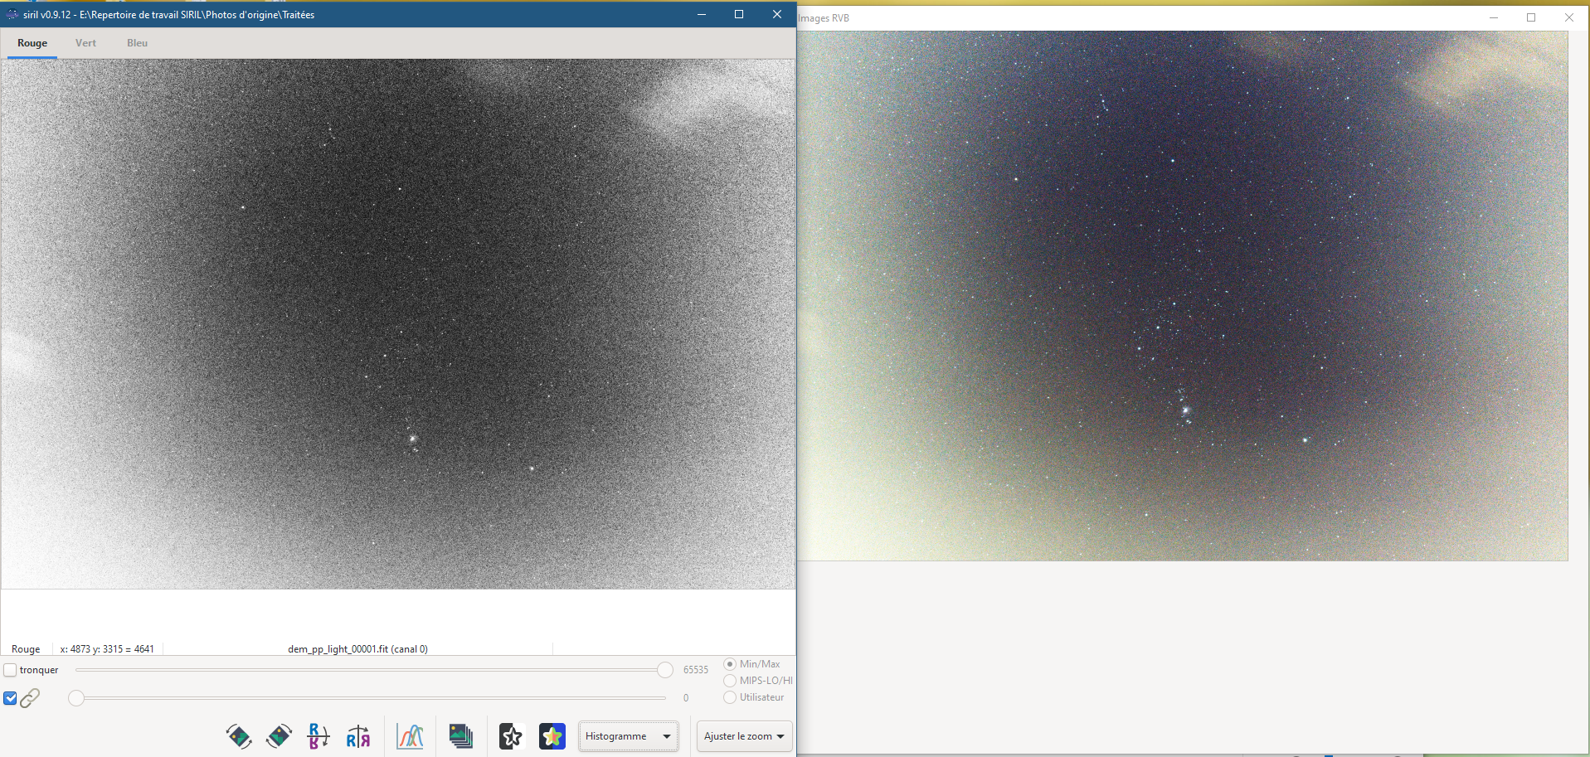Enable the tronquer checkbox
This screenshot has width=1590, height=757.
tap(10, 670)
